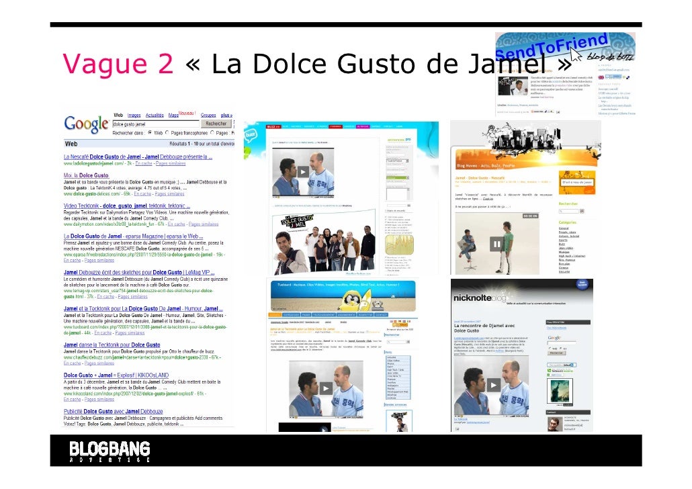692x489 pixels.
Task: Open result 'Jamel Debouze écrit des sketches'
Action: click(x=139, y=272)
